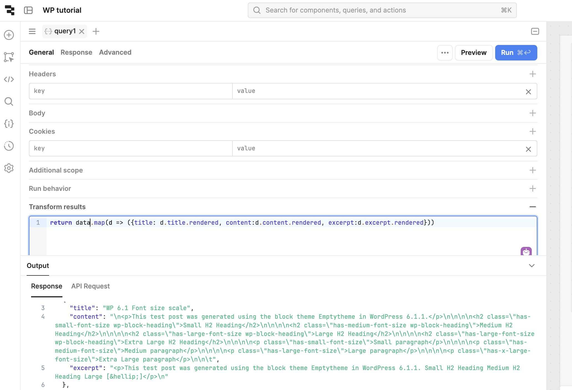Click the Headers key input field
572x390 pixels.
130,91
